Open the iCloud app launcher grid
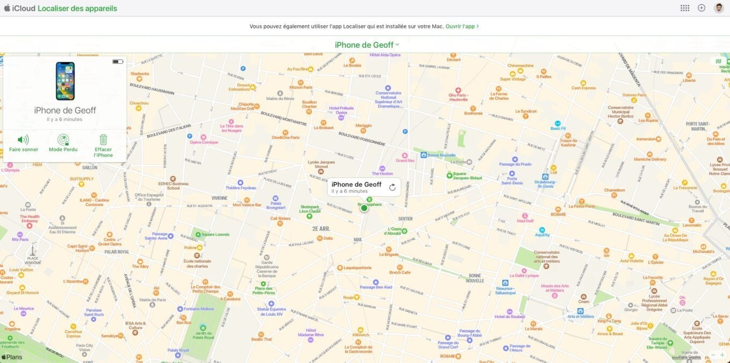The height and width of the screenshot is (363, 730). [x=684, y=8]
